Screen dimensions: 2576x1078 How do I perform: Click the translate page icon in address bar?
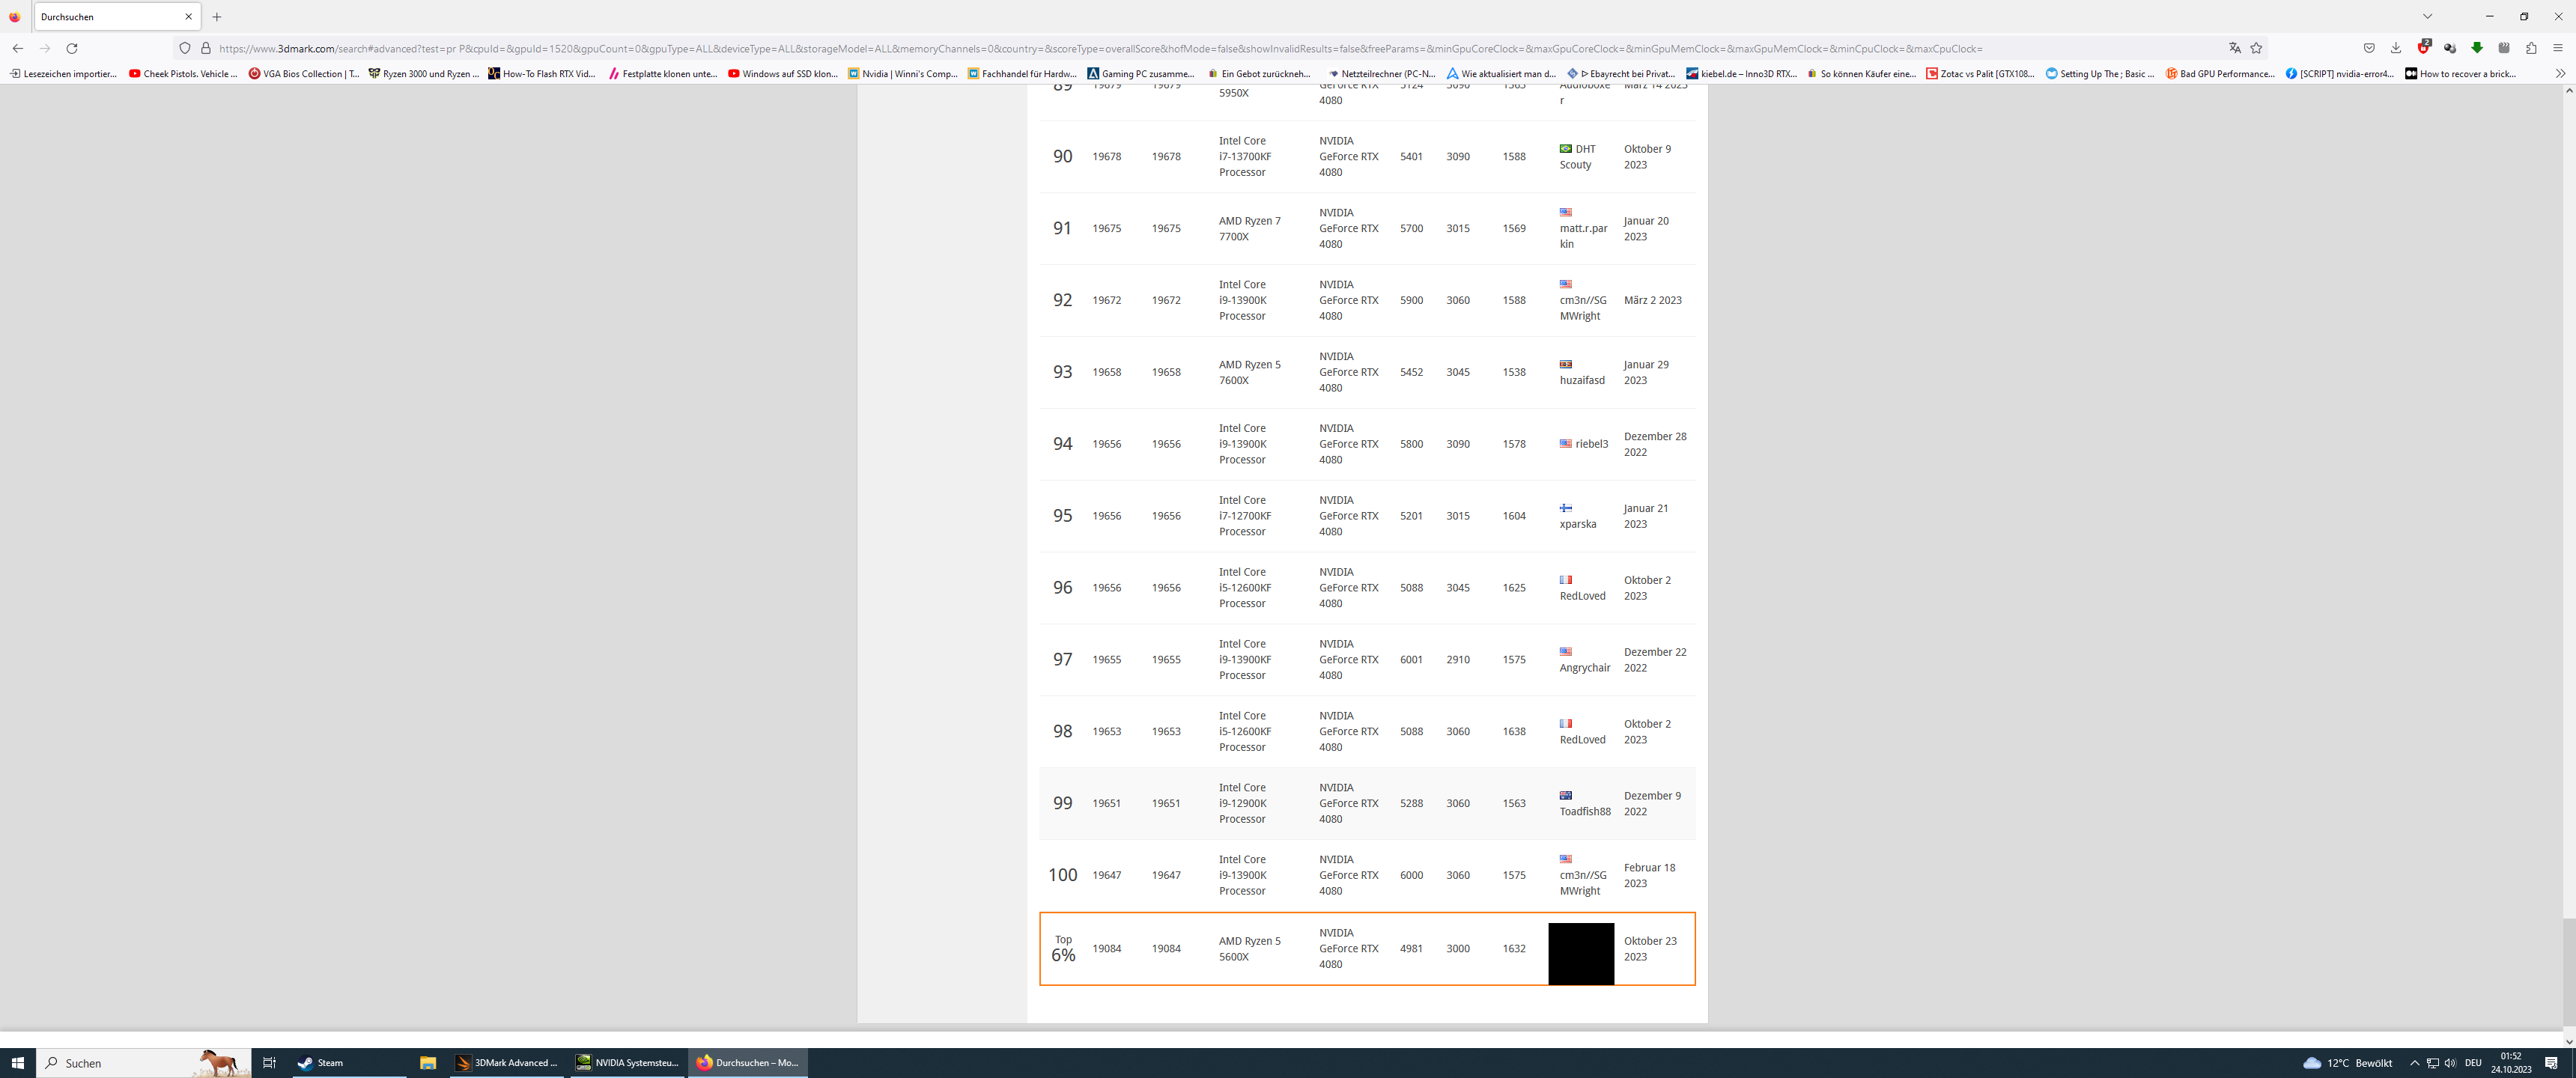[2234, 48]
